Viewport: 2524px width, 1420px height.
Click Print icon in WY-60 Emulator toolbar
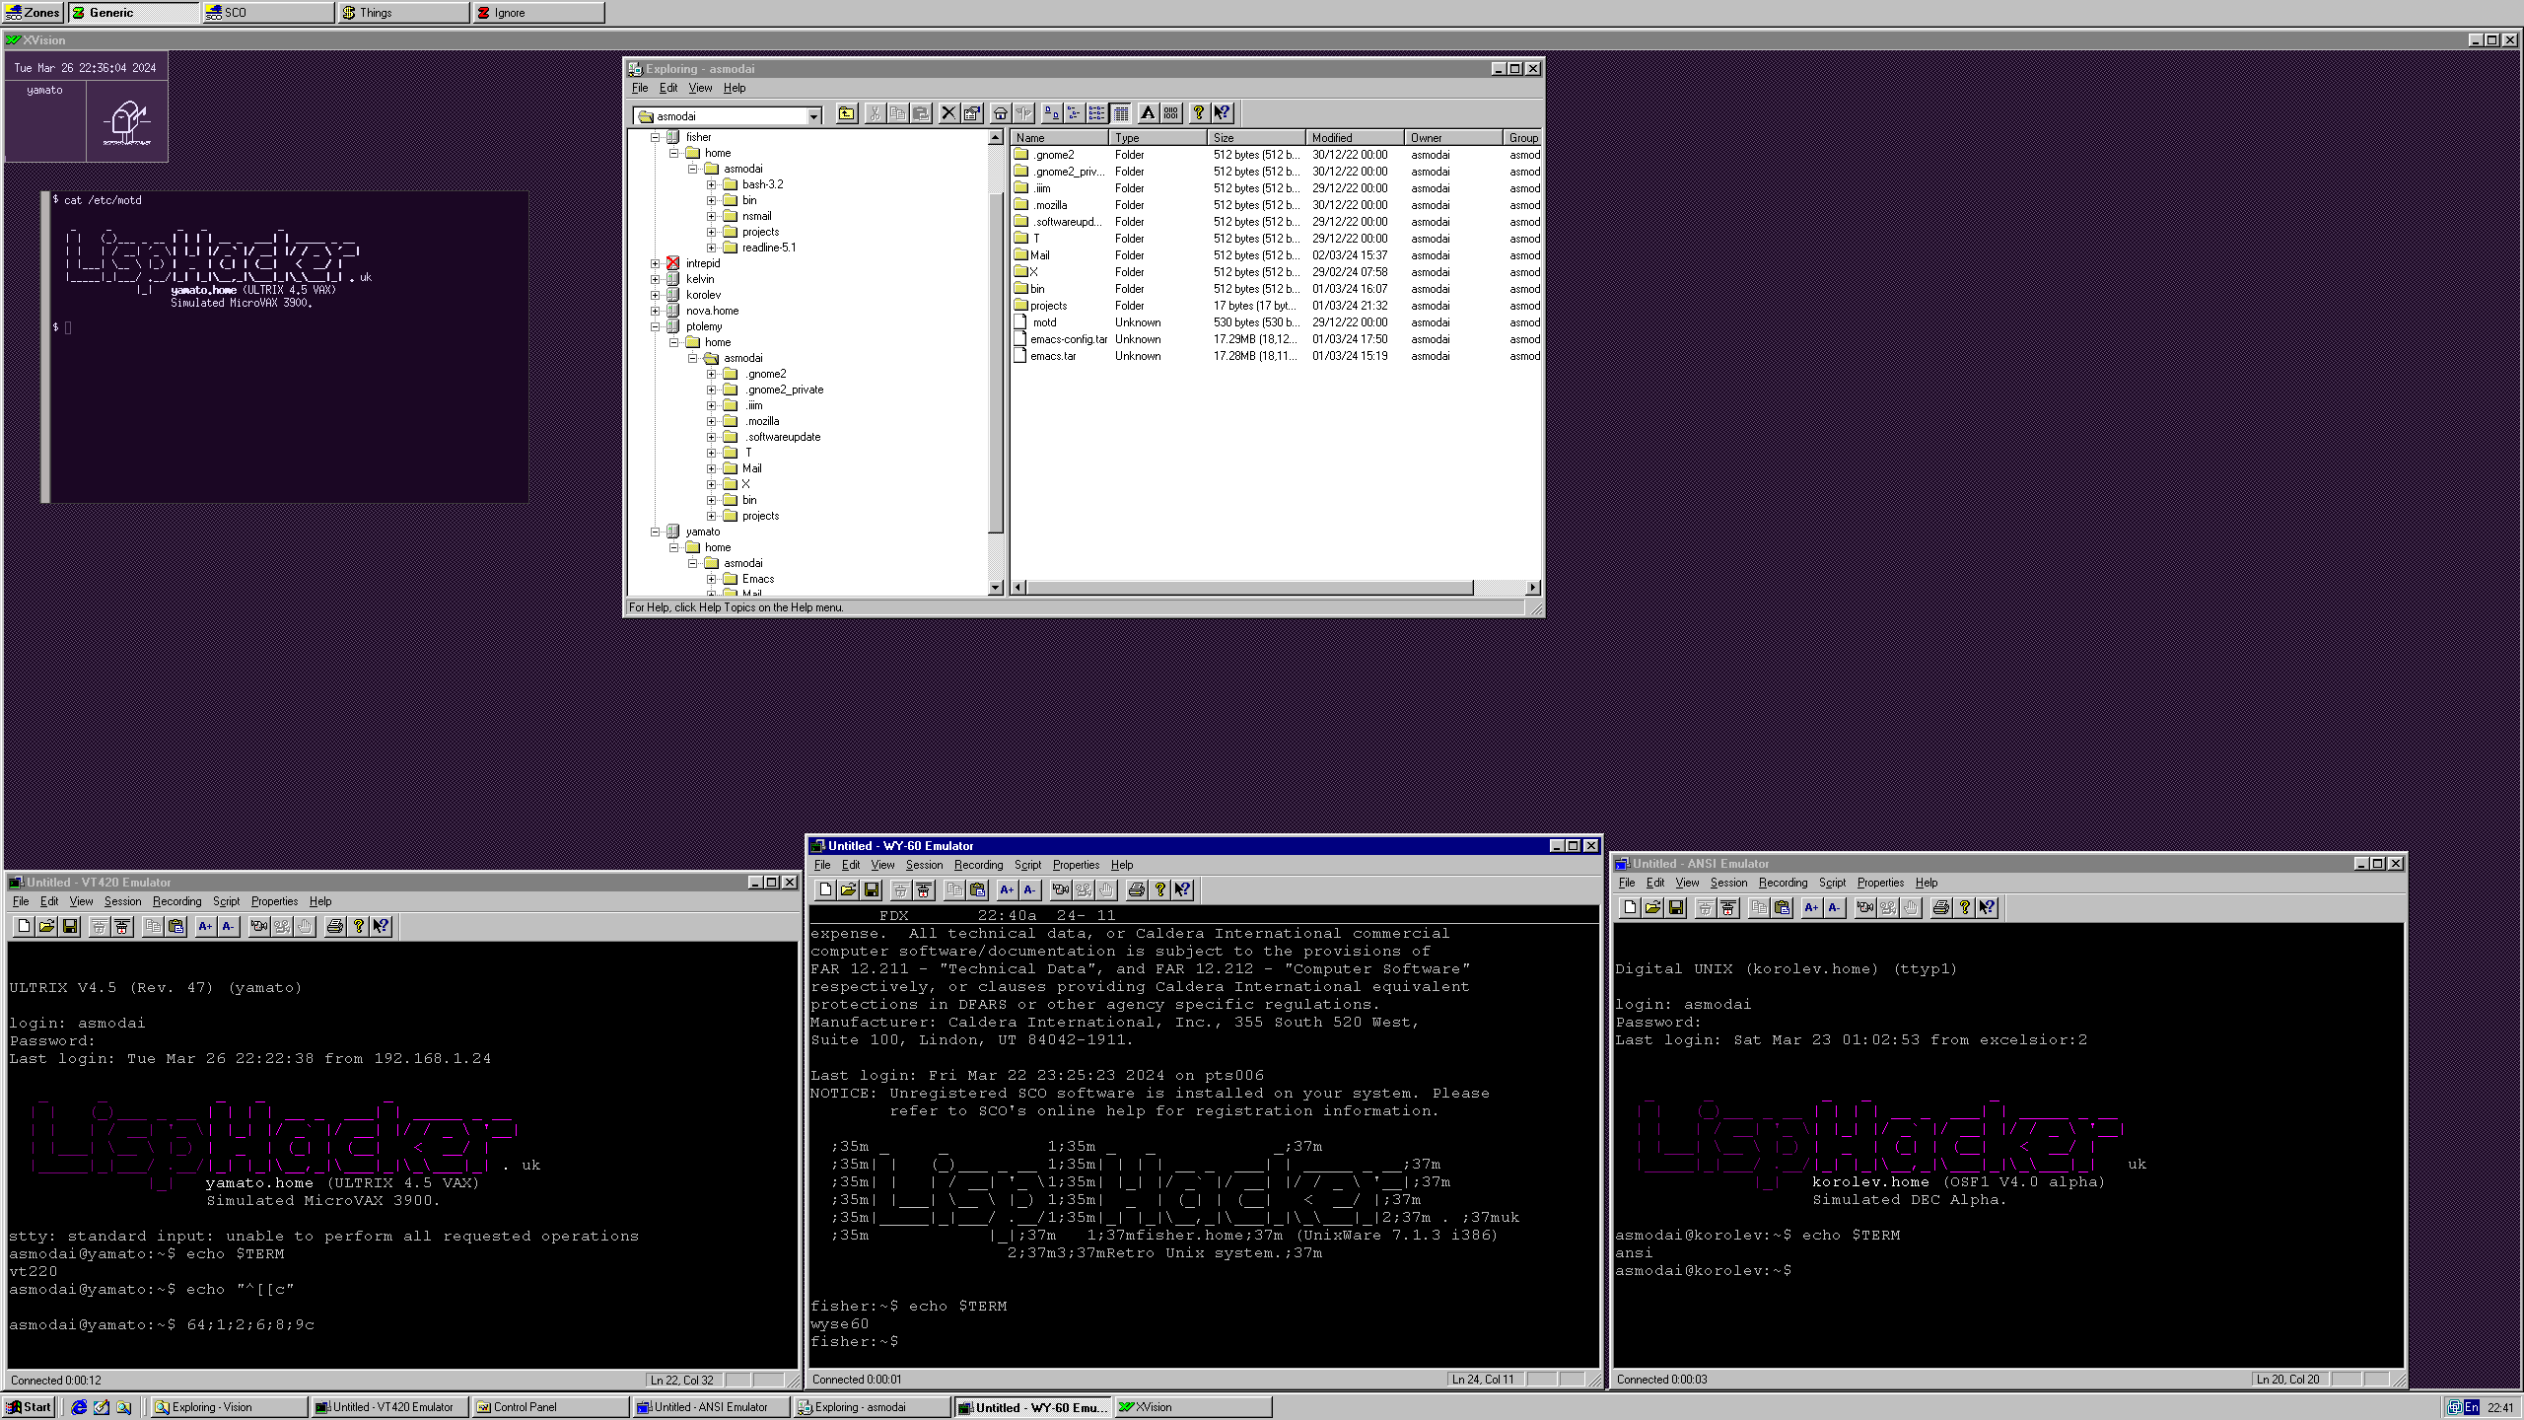click(x=1137, y=889)
